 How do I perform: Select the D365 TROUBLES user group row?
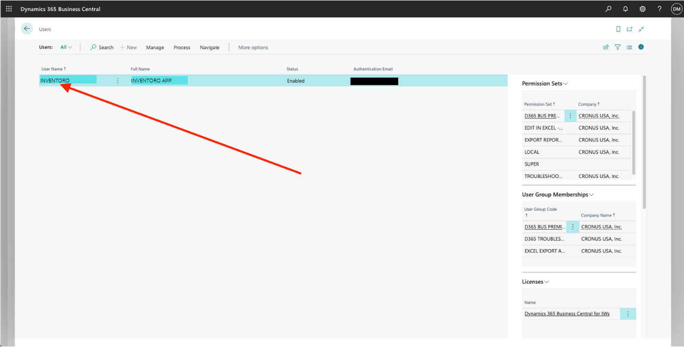579,239
